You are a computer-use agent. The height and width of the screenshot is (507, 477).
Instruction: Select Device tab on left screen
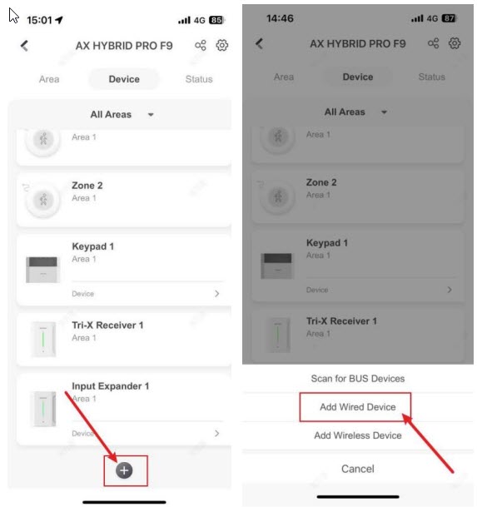(124, 79)
